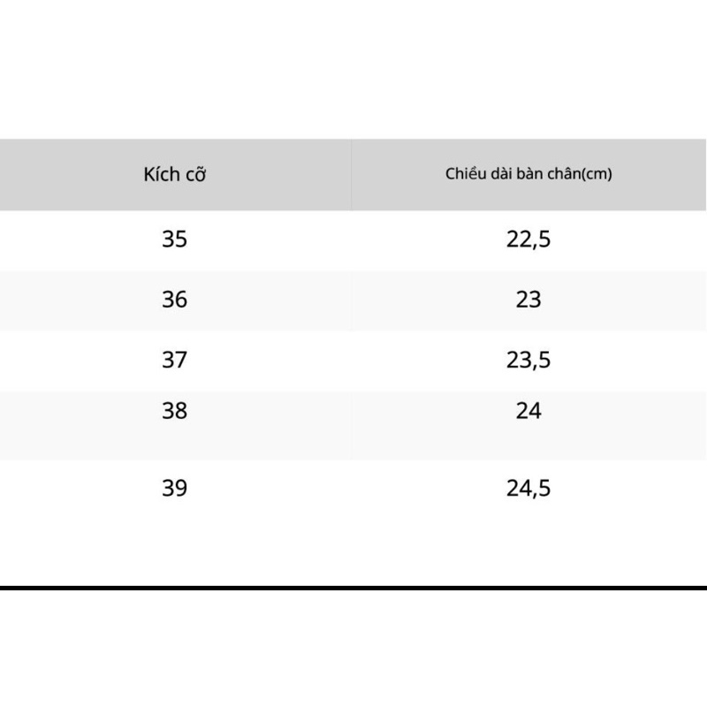Click the foot length value 24
This screenshot has width=707, height=707.
tap(528, 411)
